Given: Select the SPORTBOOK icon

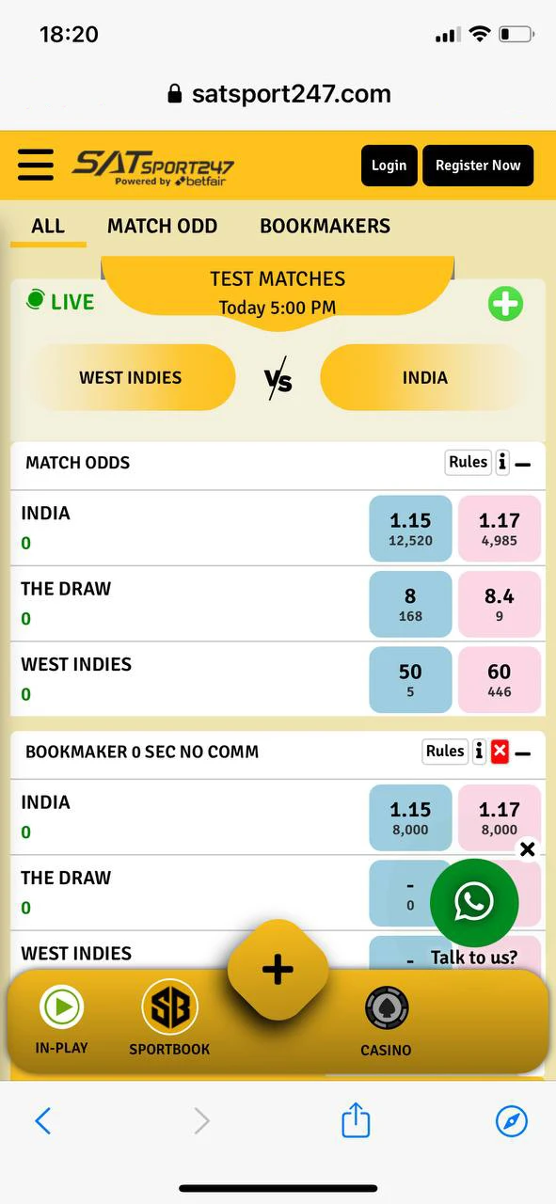Looking at the screenshot, I should (169, 1006).
